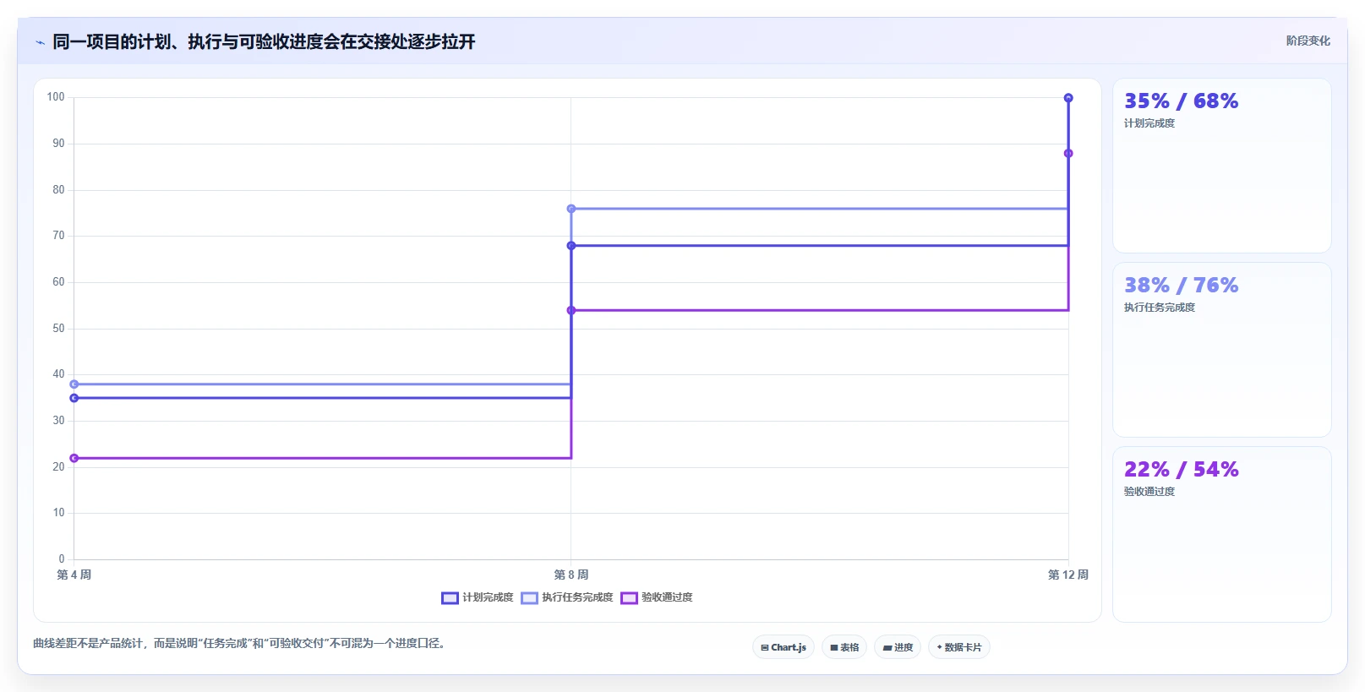Click the 22% / 54% value
The height and width of the screenshot is (692, 1365).
coord(1181,470)
